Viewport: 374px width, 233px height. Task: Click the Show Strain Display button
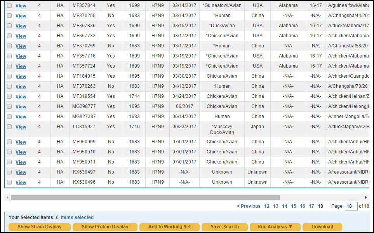click(40, 227)
